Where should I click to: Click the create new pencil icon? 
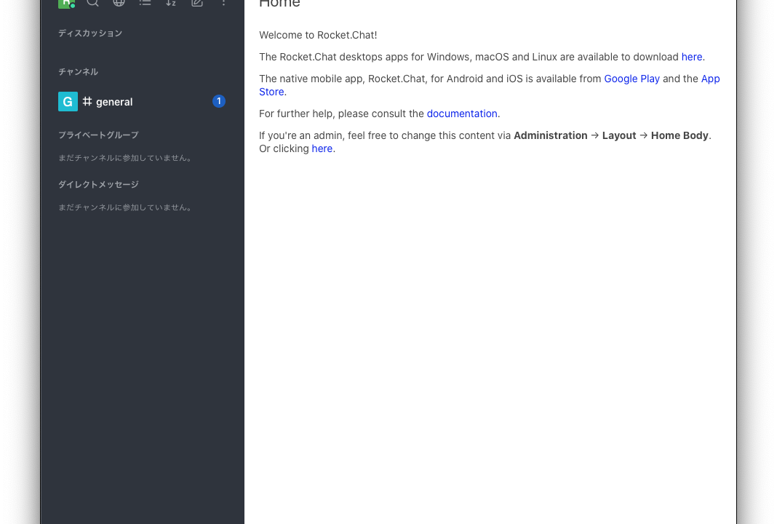click(x=197, y=3)
